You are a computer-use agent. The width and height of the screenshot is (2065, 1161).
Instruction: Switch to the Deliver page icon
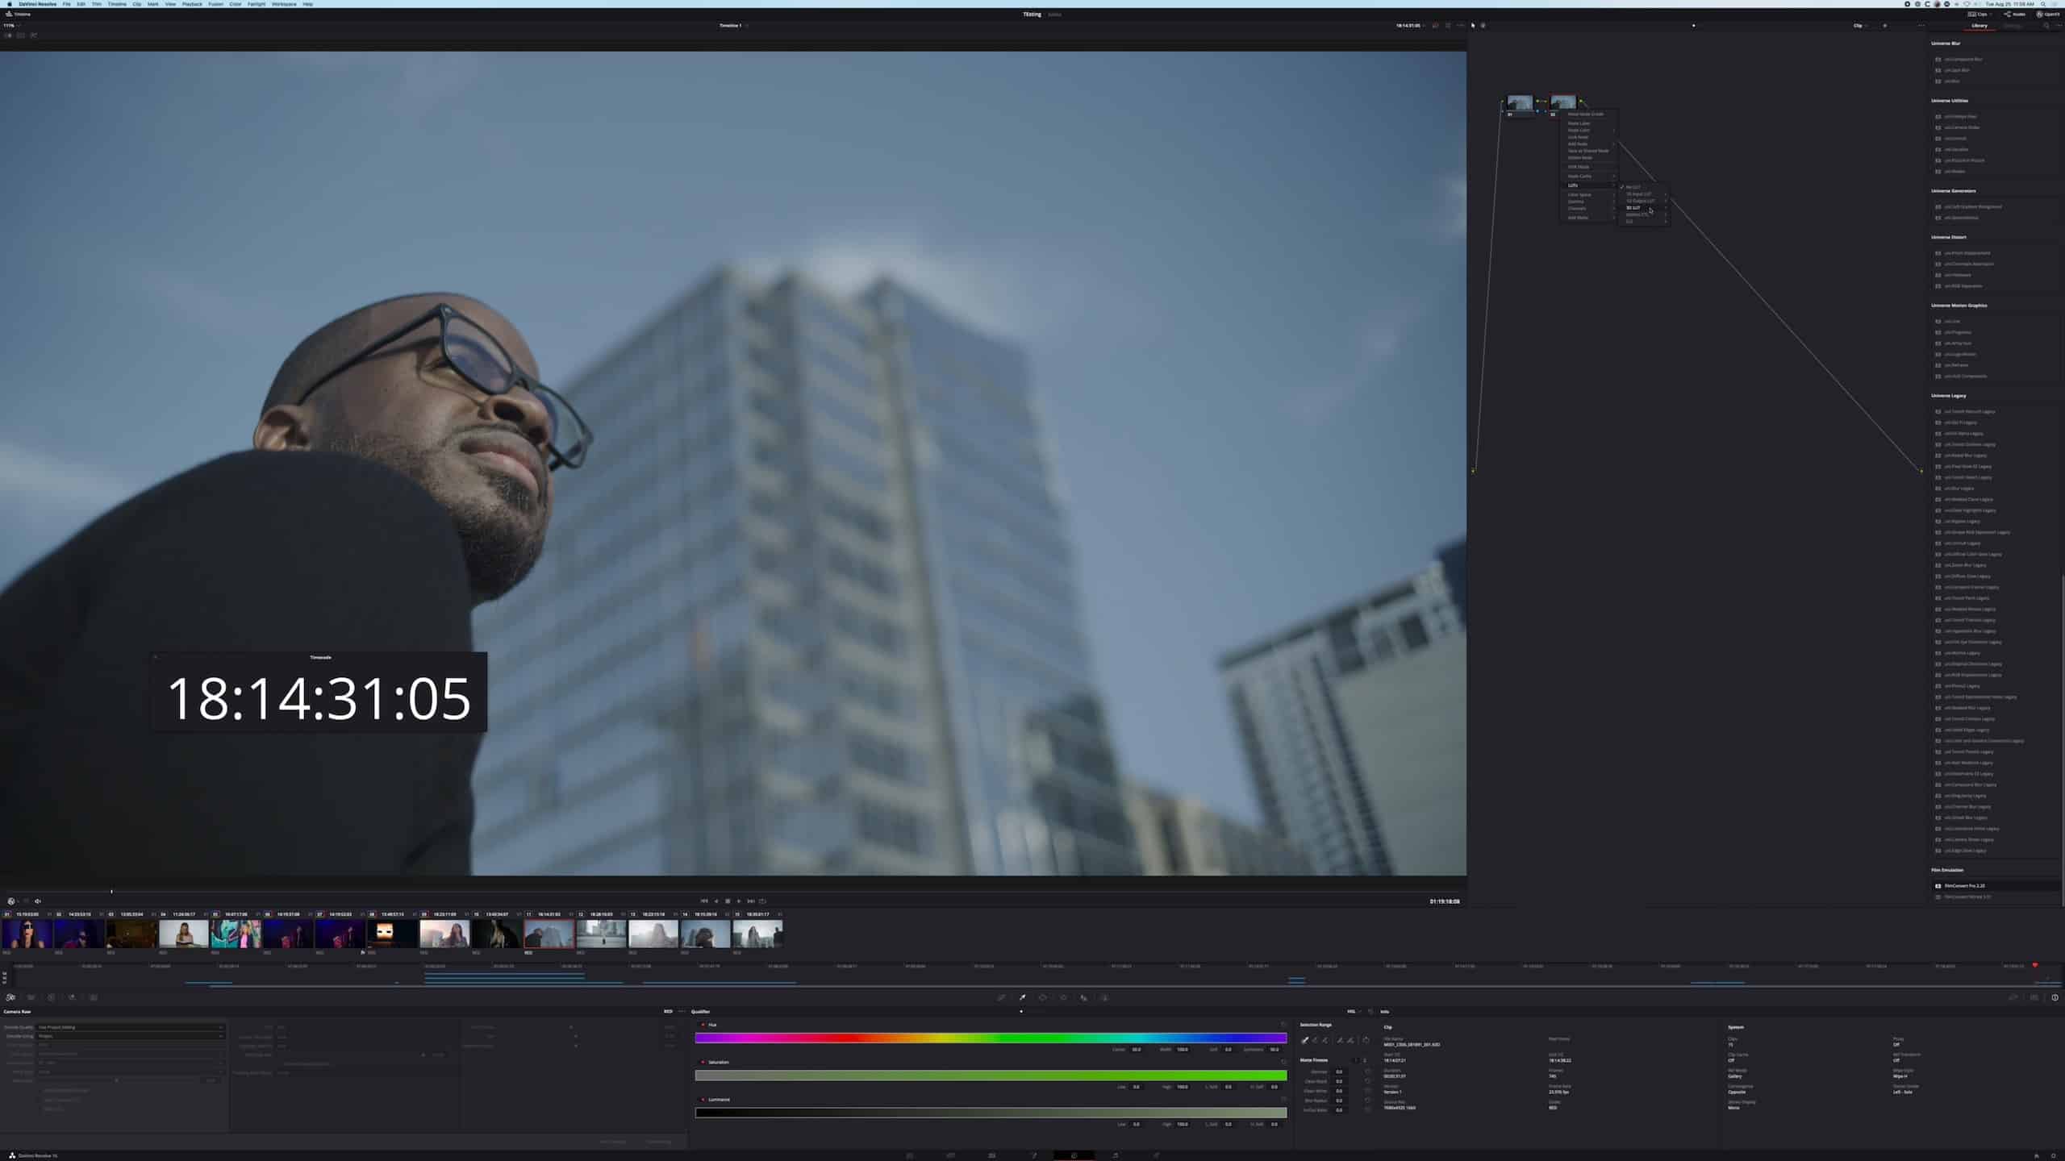[1156, 1155]
